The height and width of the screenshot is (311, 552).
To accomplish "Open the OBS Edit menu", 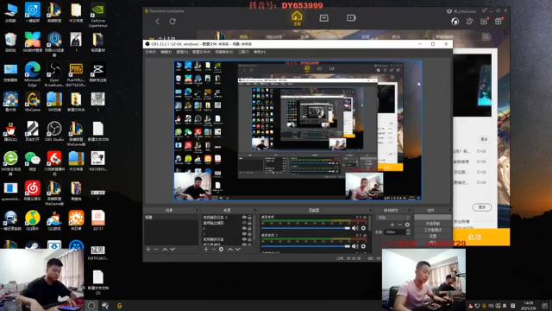I will [166, 52].
